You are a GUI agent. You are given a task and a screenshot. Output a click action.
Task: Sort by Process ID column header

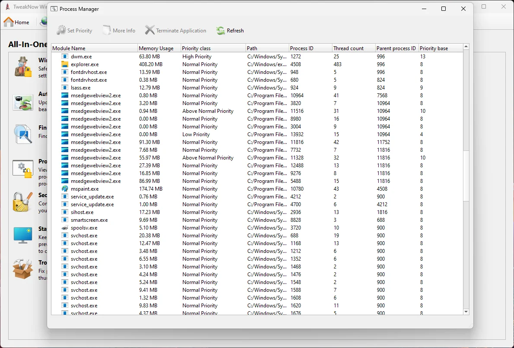tap(302, 48)
